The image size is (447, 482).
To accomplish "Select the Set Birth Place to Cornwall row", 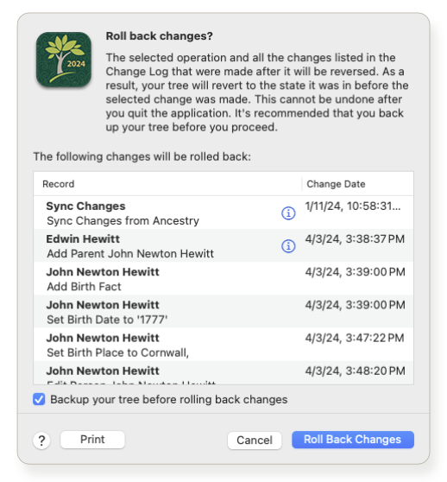I will (223, 345).
